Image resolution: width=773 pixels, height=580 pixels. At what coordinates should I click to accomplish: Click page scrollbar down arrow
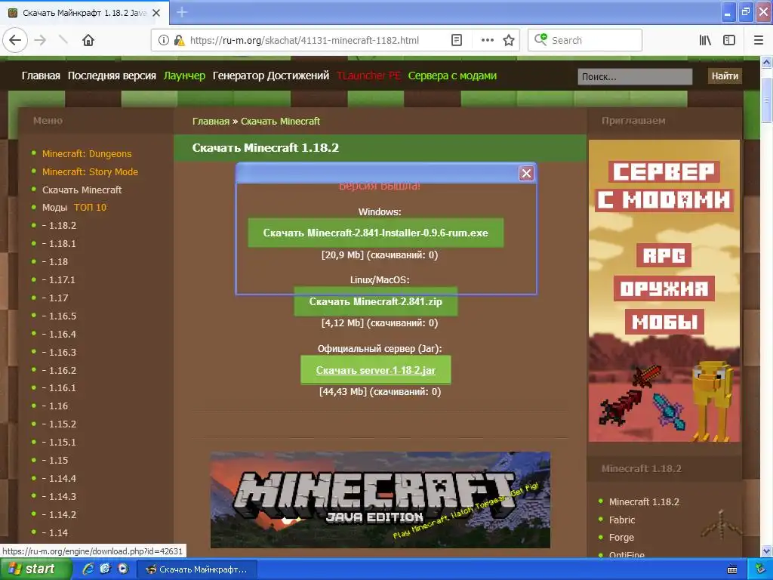tap(767, 551)
